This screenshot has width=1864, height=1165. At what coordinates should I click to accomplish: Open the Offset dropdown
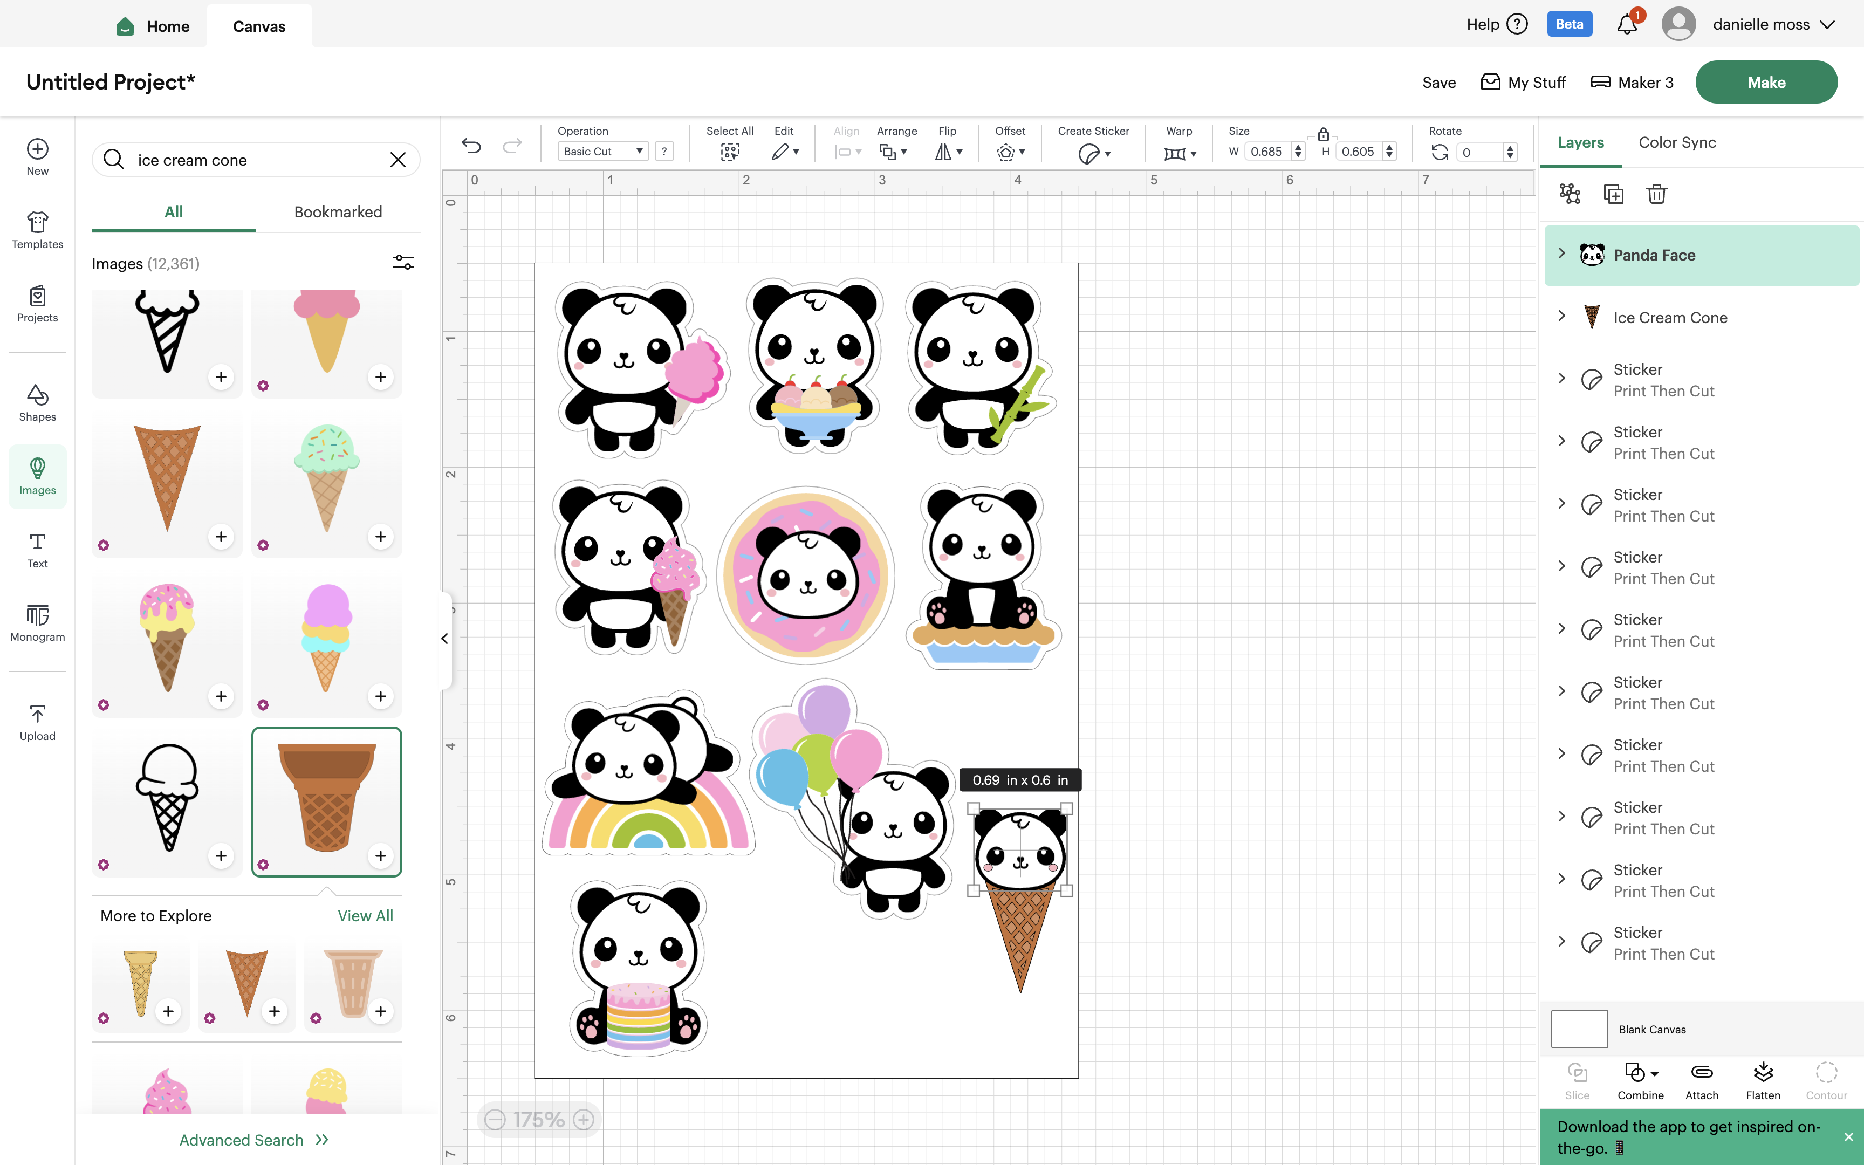[x=1011, y=153]
